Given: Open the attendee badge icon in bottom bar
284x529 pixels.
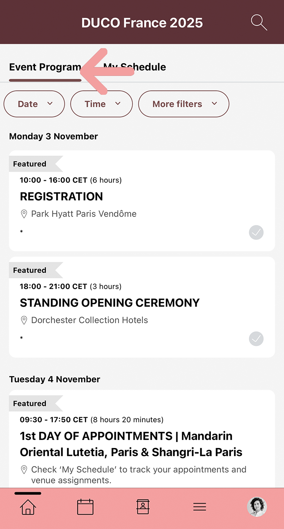Looking at the screenshot, I should click(143, 507).
